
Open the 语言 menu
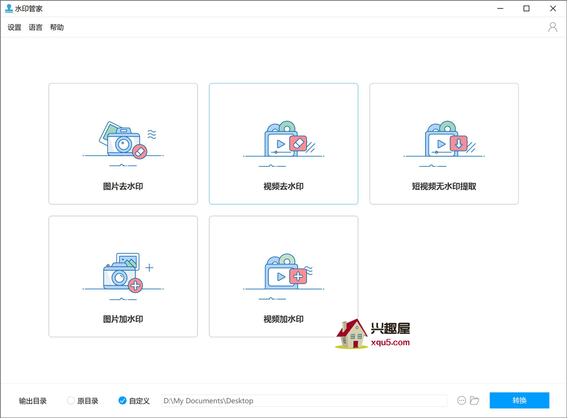point(35,27)
